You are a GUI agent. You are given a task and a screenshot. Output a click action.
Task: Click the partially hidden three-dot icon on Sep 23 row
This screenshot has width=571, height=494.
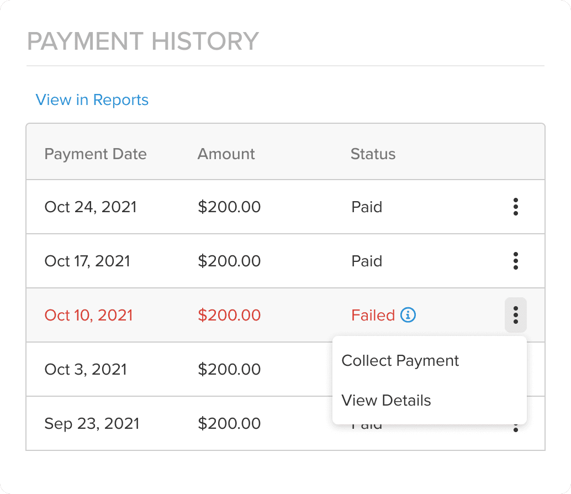pyautogui.click(x=515, y=428)
